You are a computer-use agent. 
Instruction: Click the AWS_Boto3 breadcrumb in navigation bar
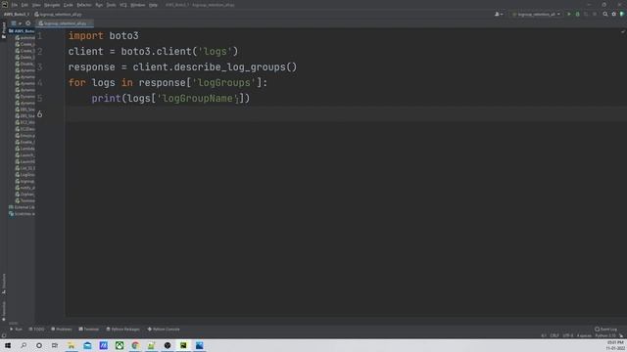[16, 14]
